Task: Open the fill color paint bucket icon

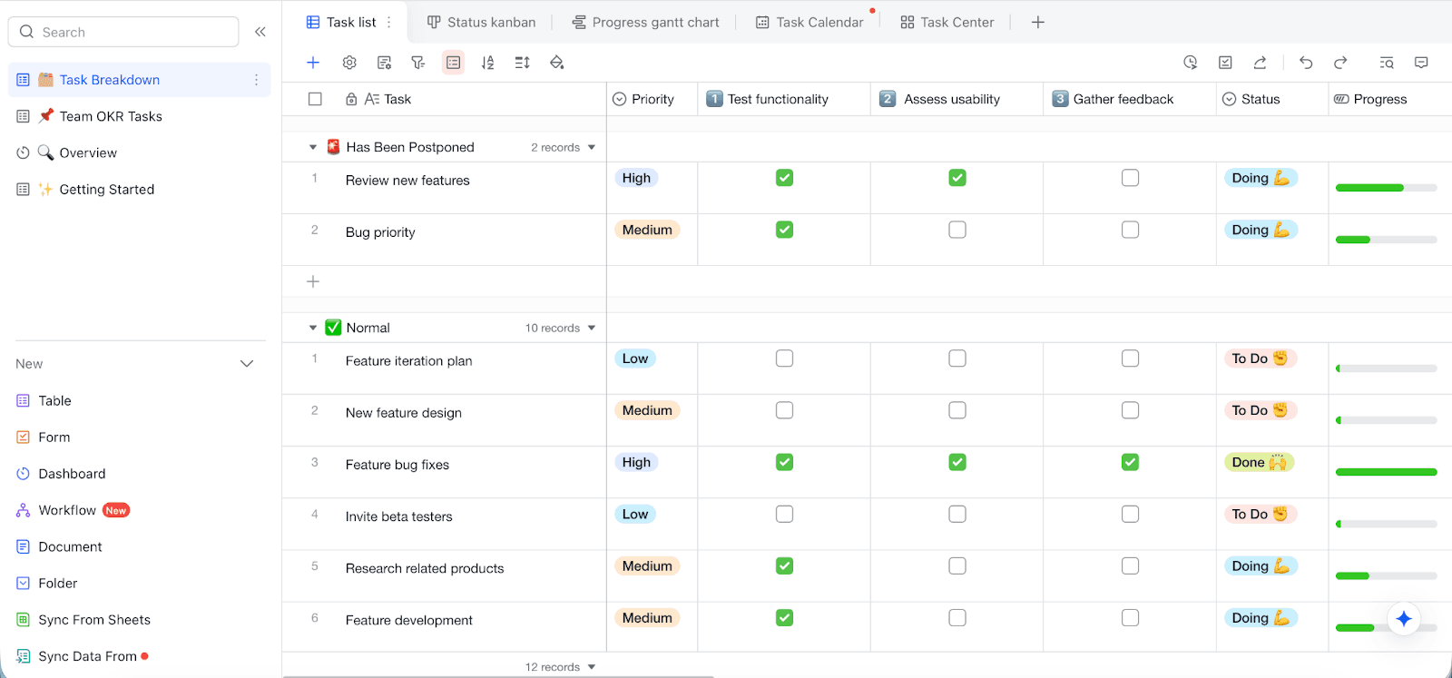Action: (x=557, y=63)
